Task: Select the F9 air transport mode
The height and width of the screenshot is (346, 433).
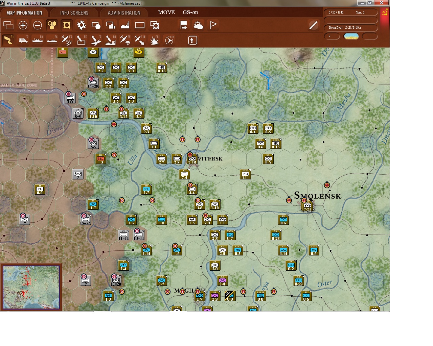Action: coord(125,40)
